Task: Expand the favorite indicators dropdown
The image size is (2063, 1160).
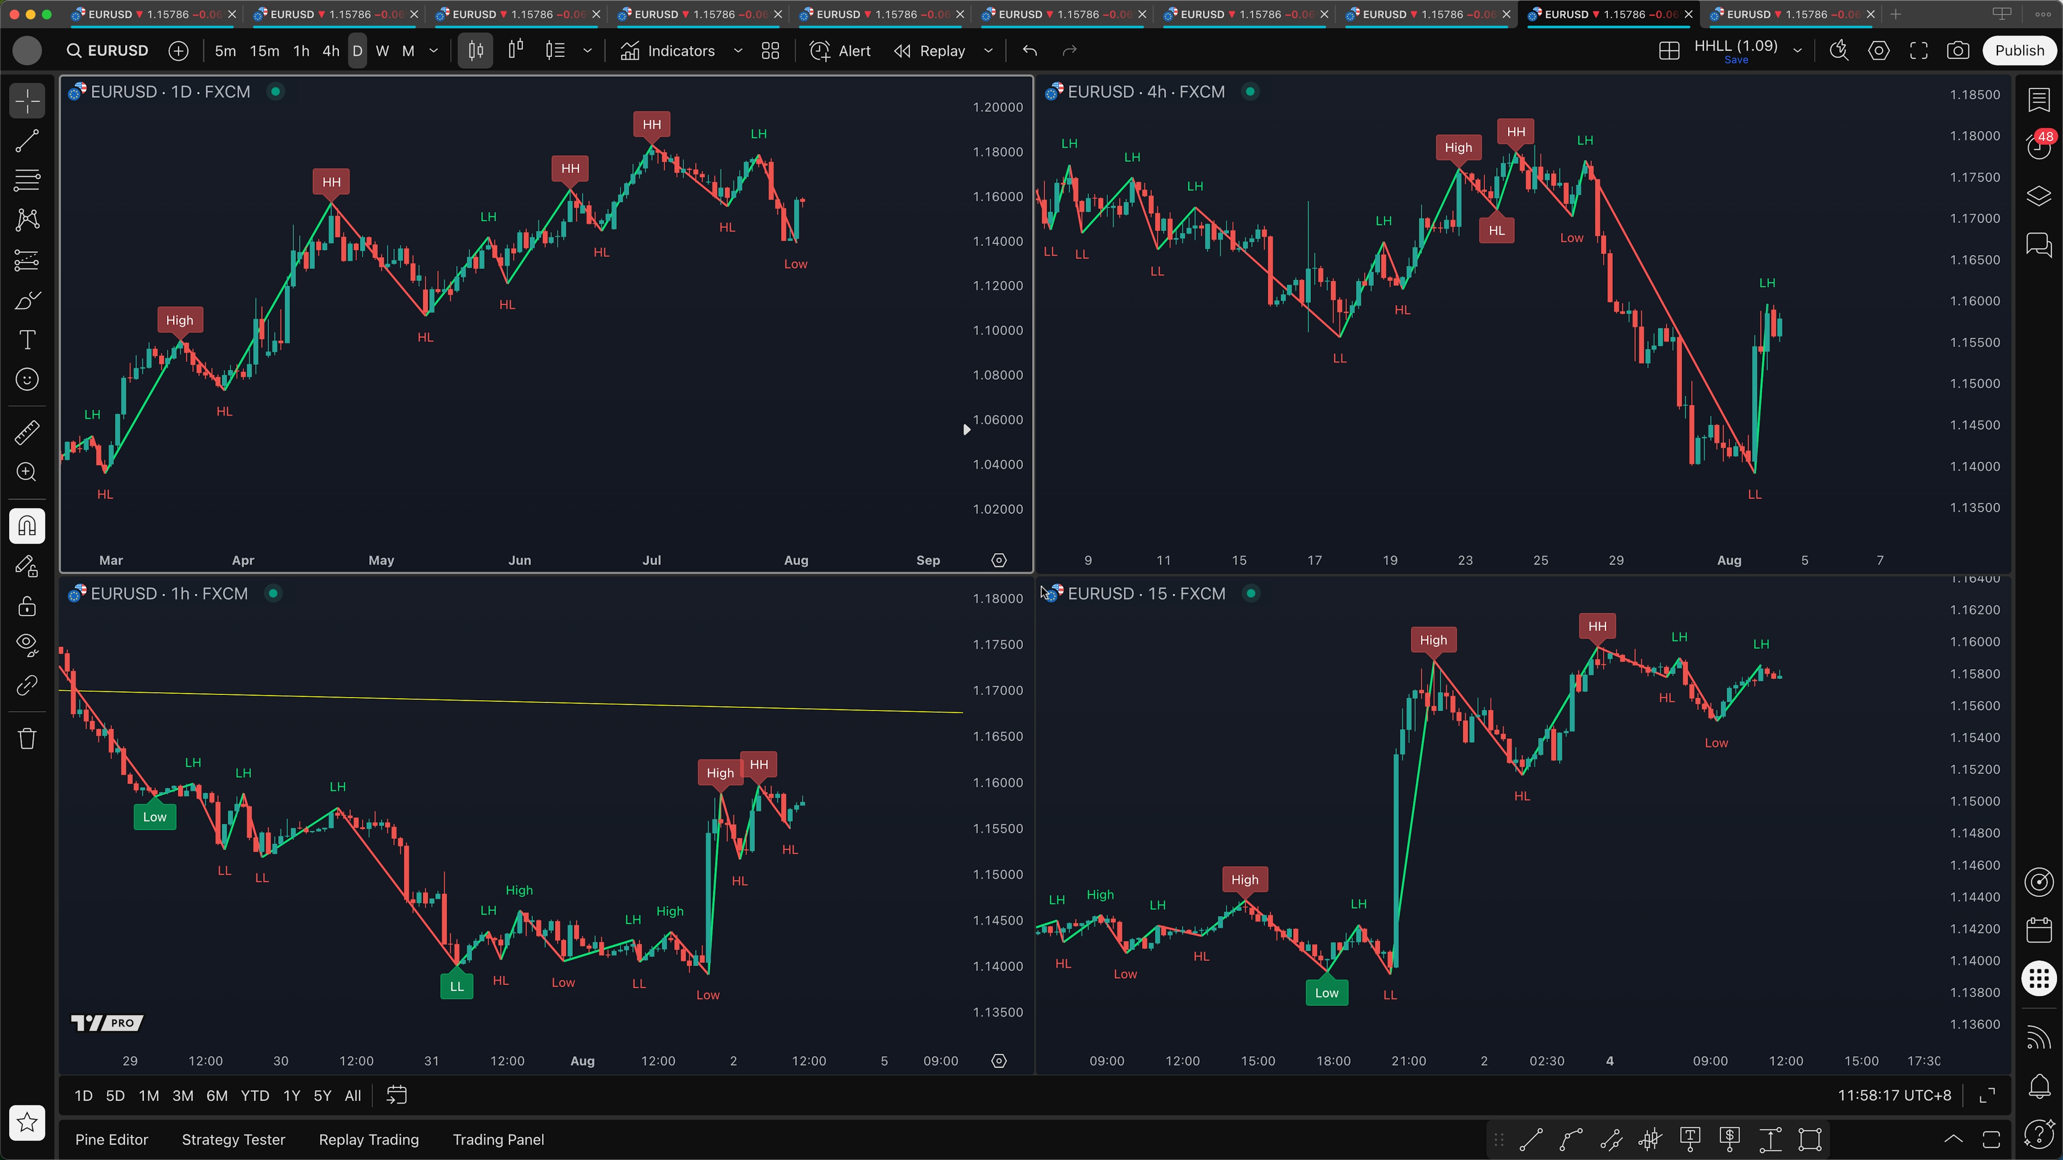Action: (738, 50)
